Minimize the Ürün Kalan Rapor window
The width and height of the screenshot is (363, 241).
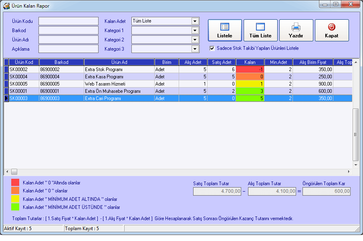tap(325, 4)
